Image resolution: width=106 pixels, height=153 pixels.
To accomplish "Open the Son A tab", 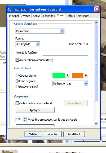I will point(37,16).
